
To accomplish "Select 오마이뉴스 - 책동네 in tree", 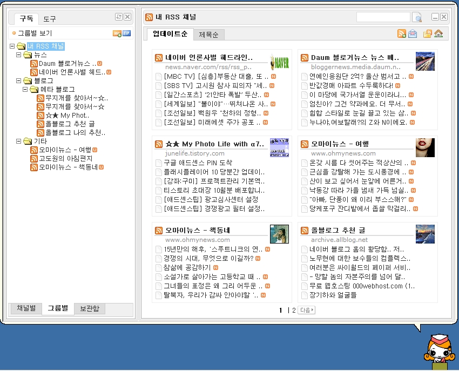I will pyautogui.click(x=68, y=167).
